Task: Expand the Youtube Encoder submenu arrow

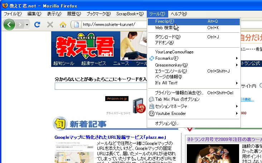Action: click(237, 113)
